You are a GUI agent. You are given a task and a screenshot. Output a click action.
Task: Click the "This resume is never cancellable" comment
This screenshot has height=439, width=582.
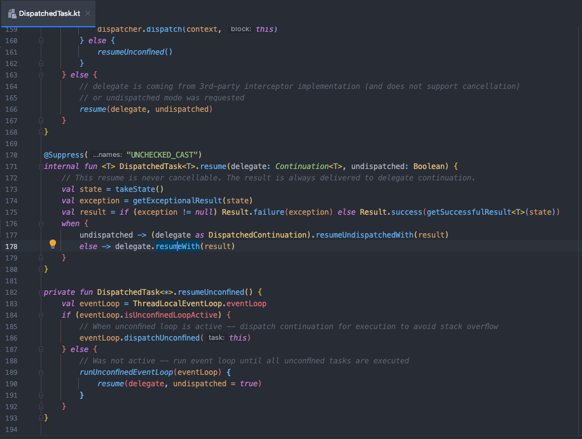click(x=268, y=178)
